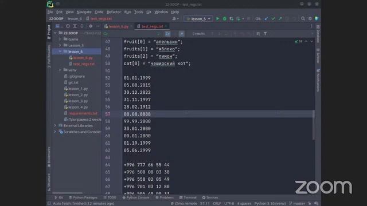
Task: Select .gitignore file in project tree
Action: point(77,76)
